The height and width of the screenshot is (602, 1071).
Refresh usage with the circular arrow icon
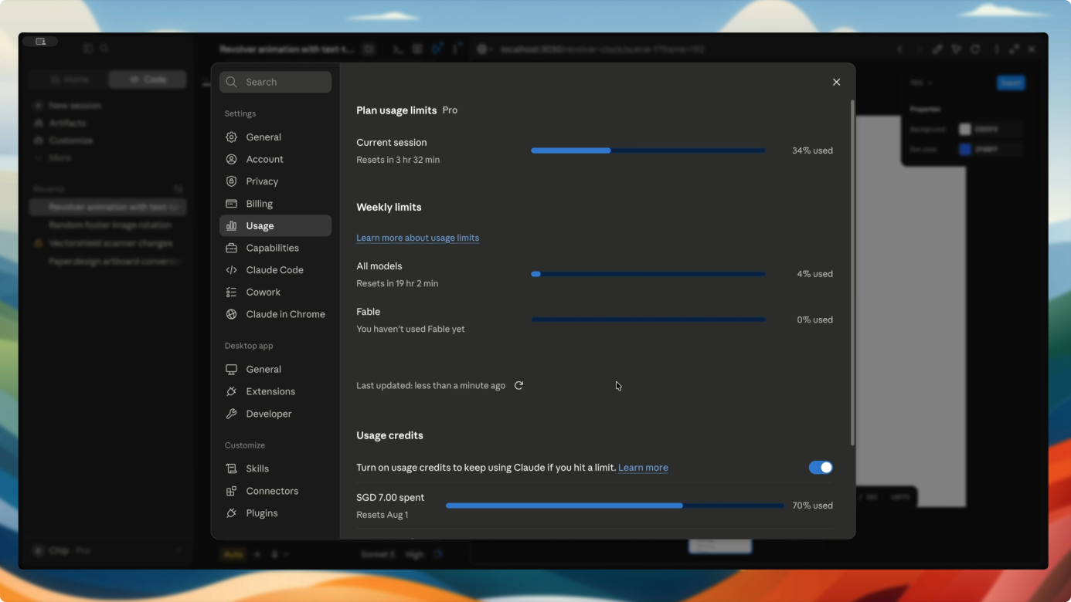(x=518, y=385)
